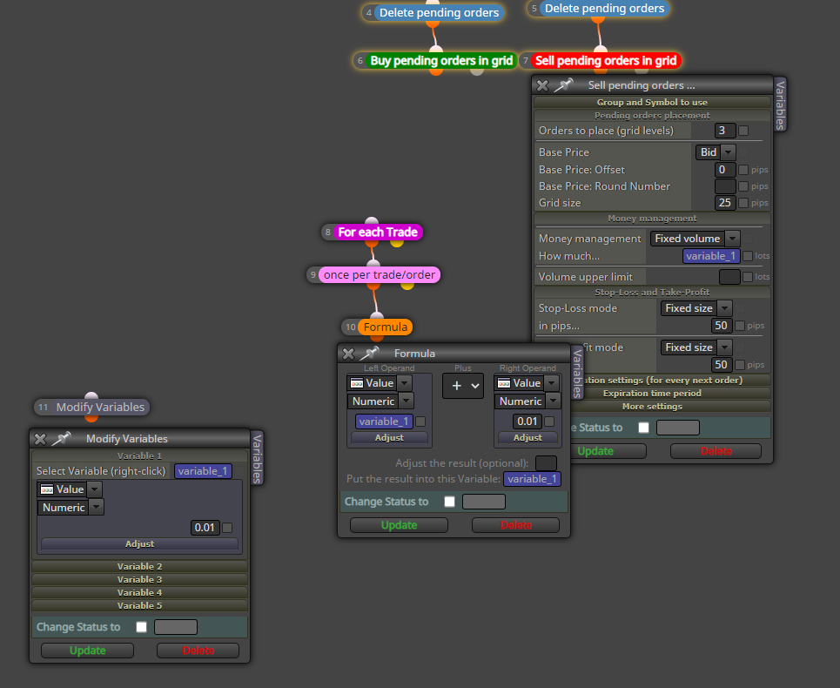Image resolution: width=840 pixels, height=688 pixels.
Task: Click Delete in the Formula panel
Action: pos(515,525)
